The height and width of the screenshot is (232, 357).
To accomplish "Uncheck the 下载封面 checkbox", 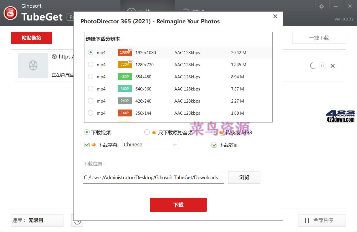I will tap(214, 145).
